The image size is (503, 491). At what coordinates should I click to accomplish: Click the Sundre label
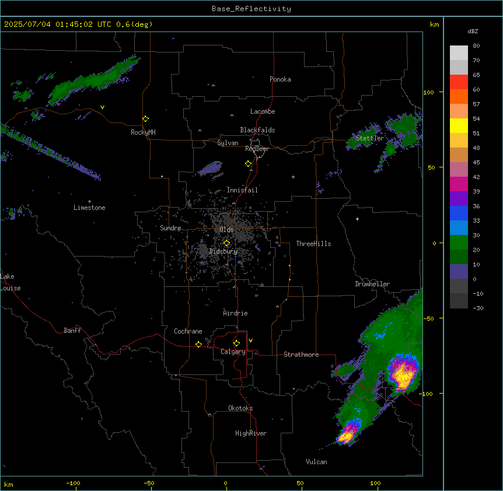(170, 228)
